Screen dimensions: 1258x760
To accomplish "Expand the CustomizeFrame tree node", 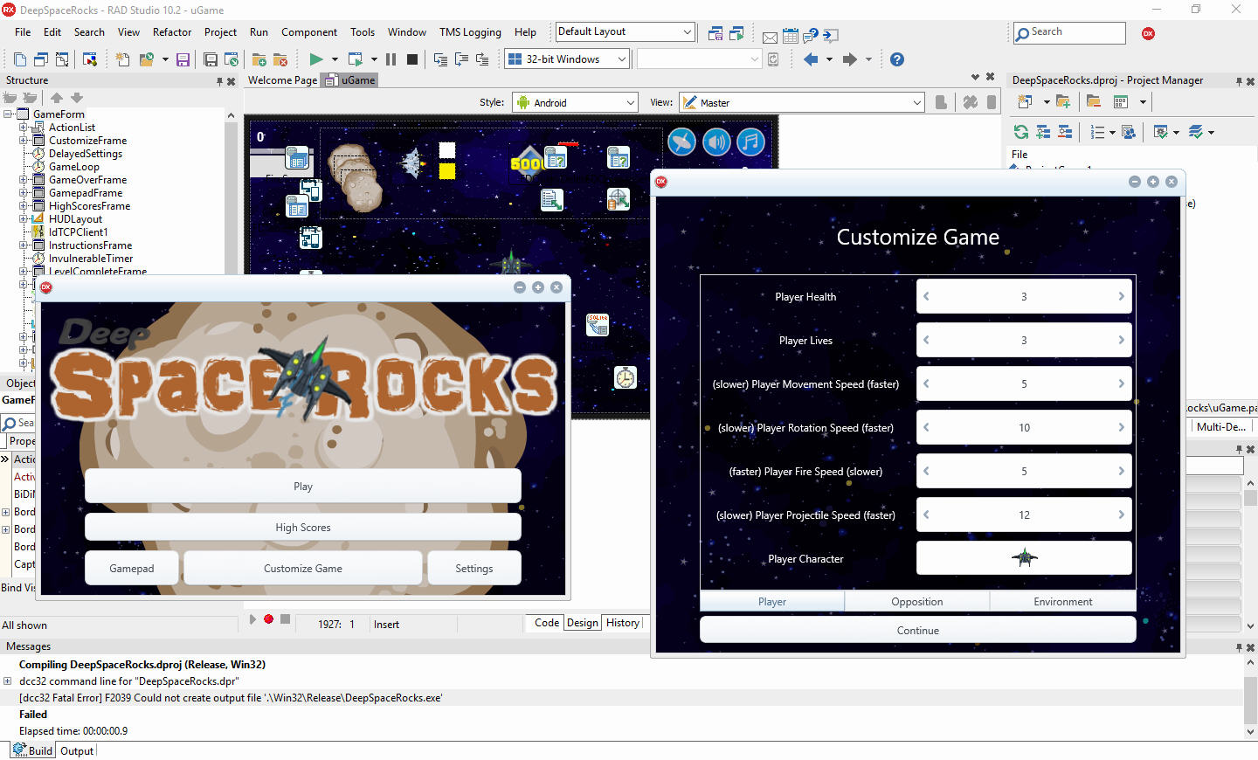I will tap(24, 141).
